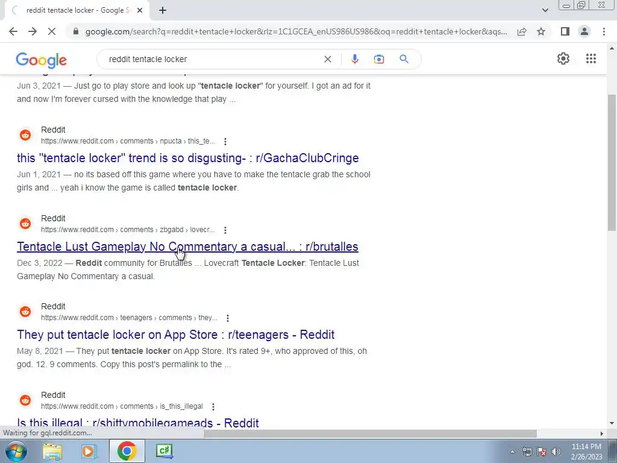Switch to Chrome in the taskbar
The width and height of the screenshot is (617, 463).
(127, 451)
